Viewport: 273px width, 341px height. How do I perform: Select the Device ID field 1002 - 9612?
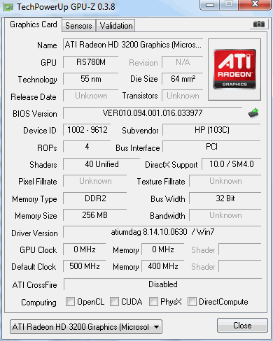(87, 130)
